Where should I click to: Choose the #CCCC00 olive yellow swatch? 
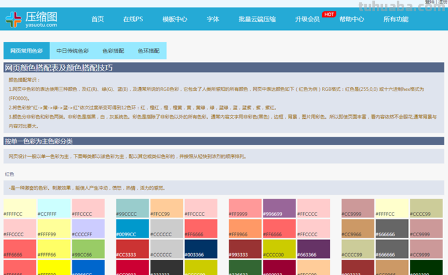279,249
